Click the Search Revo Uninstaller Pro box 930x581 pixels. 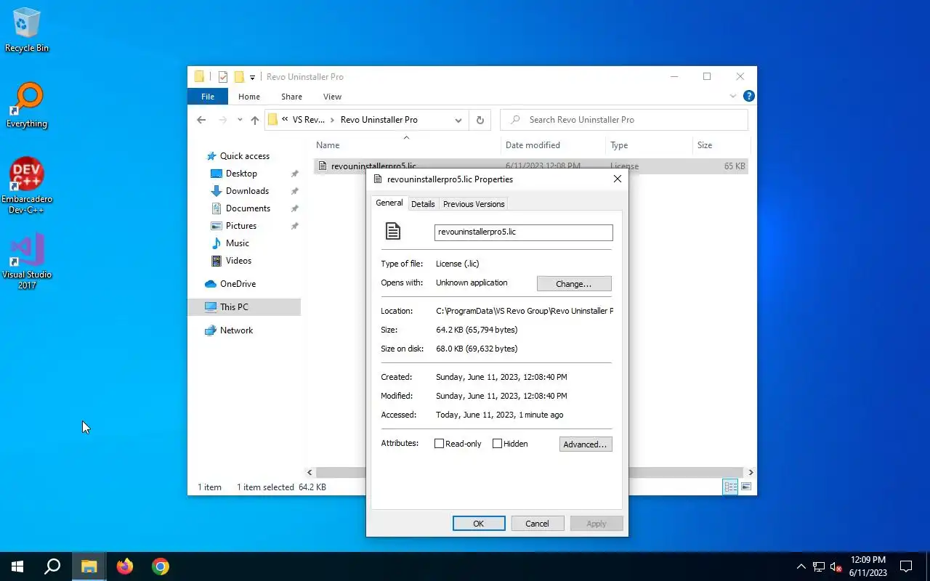tap(624, 120)
